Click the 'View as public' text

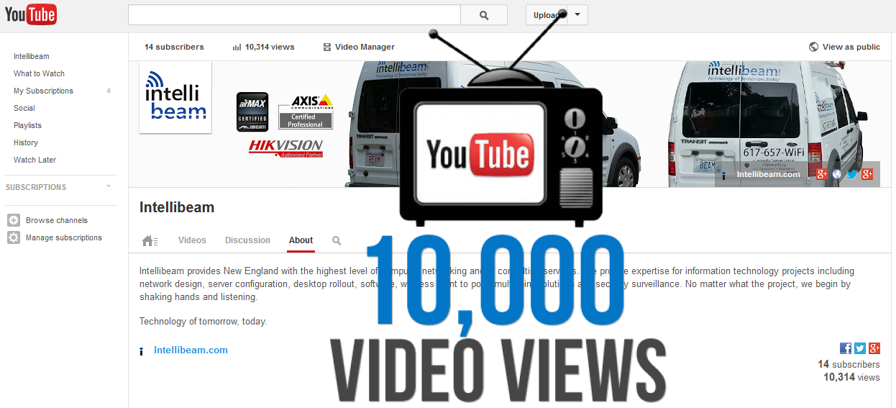(851, 47)
